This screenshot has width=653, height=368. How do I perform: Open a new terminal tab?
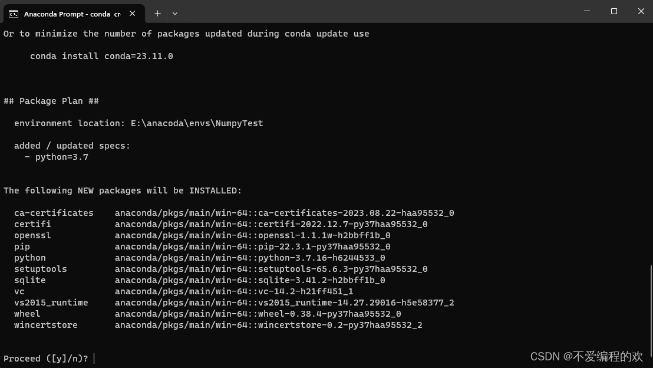[157, 14]
